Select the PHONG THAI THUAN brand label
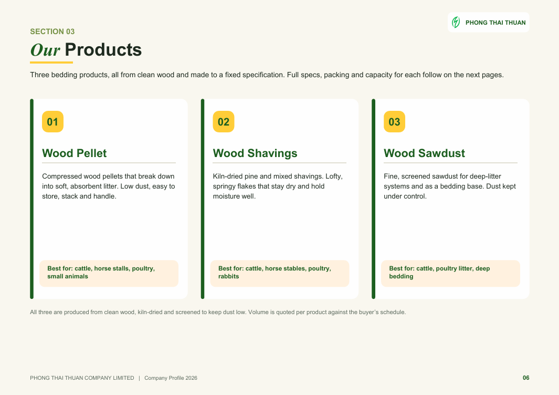 (x=495, y=23)
